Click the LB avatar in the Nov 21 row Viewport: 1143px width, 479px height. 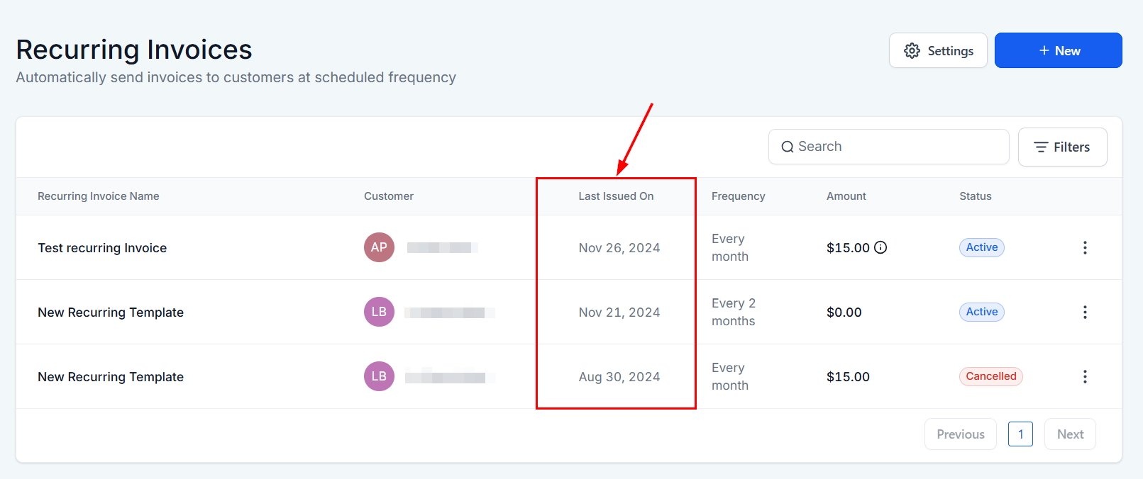click(379, 312)
